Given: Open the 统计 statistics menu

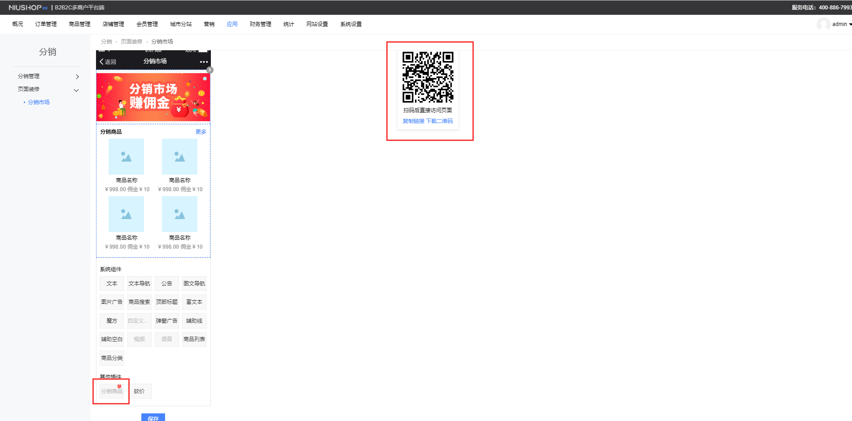Looking at the screenshot, I should [x=288, y=24].
